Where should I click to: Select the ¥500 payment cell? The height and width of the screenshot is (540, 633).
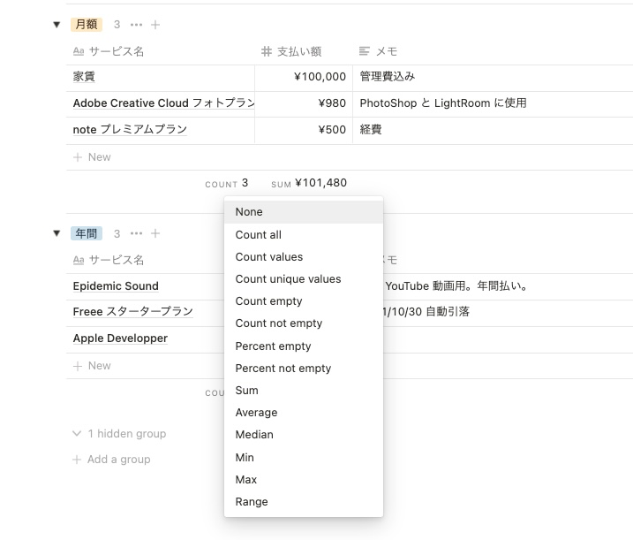[304, 131]
